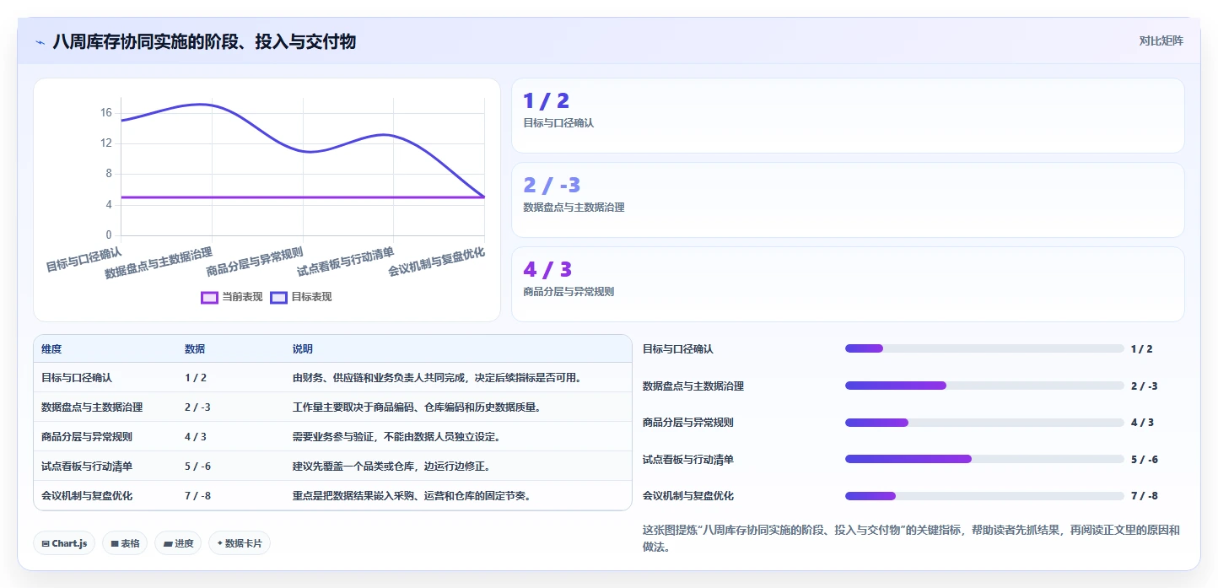Click the description starting 由财务、供应链和业务负责人

437,378
